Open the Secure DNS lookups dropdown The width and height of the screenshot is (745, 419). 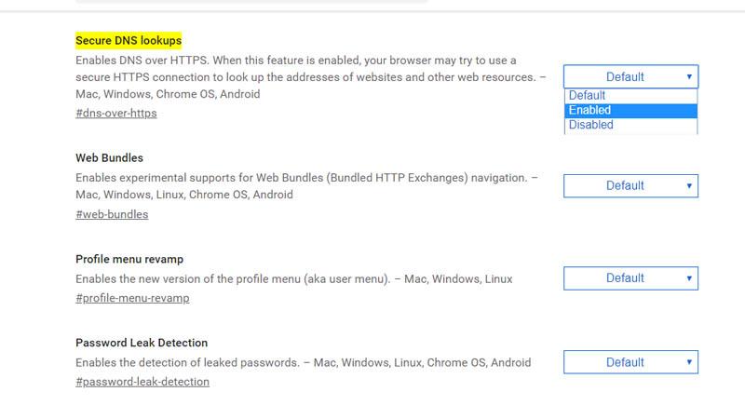(x=630, y=76)
